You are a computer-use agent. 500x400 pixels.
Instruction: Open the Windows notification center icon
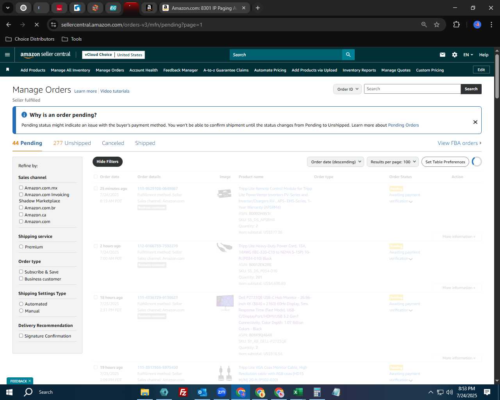[x=487, y=392]
